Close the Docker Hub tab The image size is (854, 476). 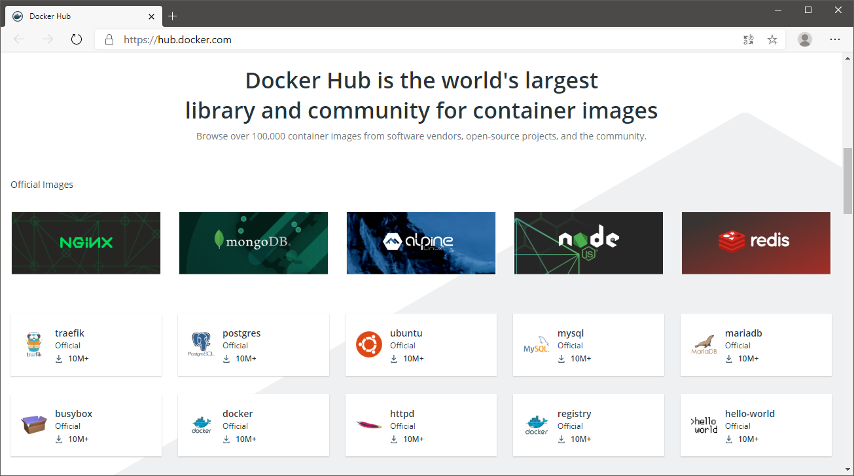pyautogui.click(x=152, y=16)
